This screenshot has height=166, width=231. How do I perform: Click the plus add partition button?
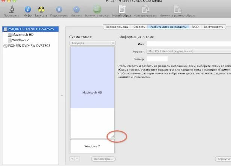point(72,159)
